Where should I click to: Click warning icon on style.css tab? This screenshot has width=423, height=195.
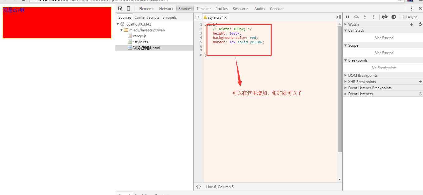tap(205, 17)
